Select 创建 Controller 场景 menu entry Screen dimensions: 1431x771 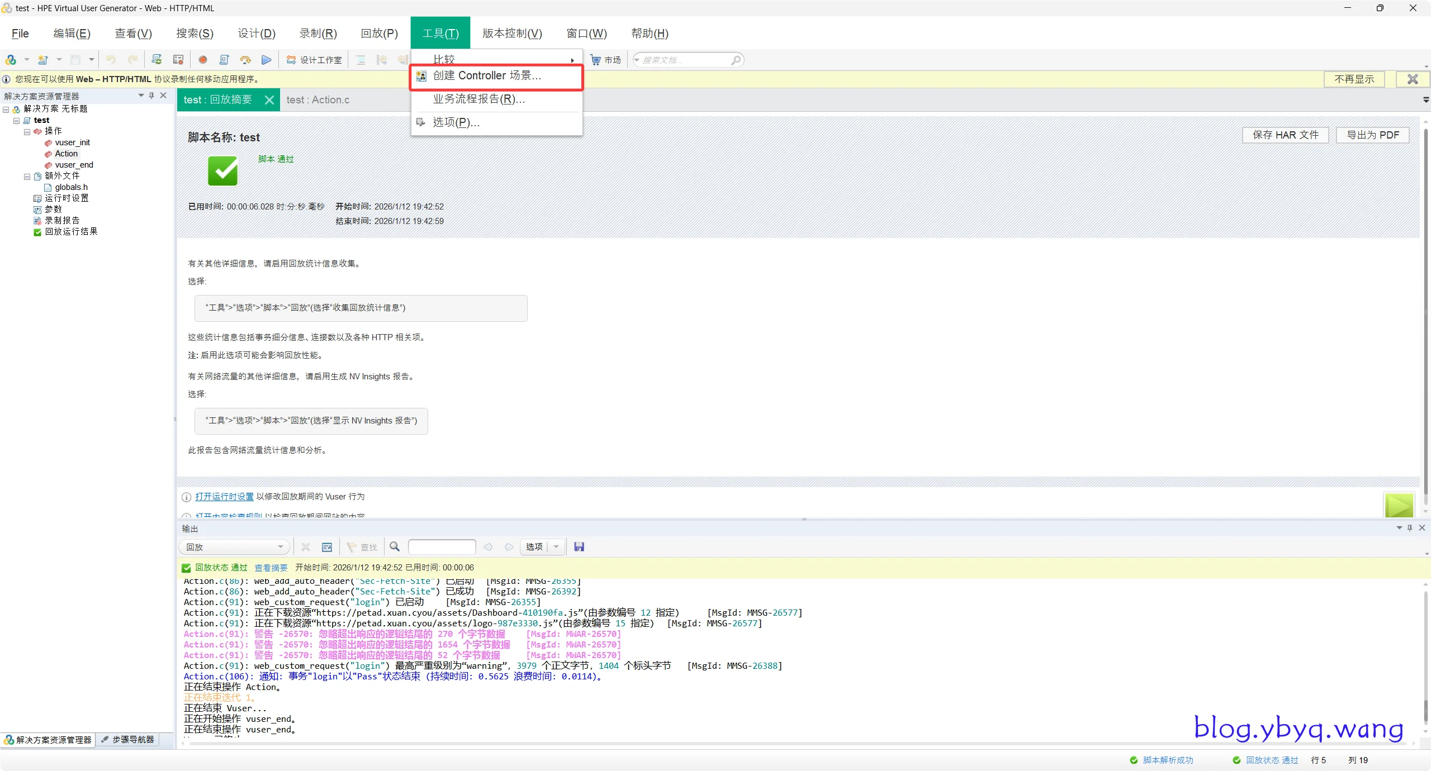[x=487, y=76]
